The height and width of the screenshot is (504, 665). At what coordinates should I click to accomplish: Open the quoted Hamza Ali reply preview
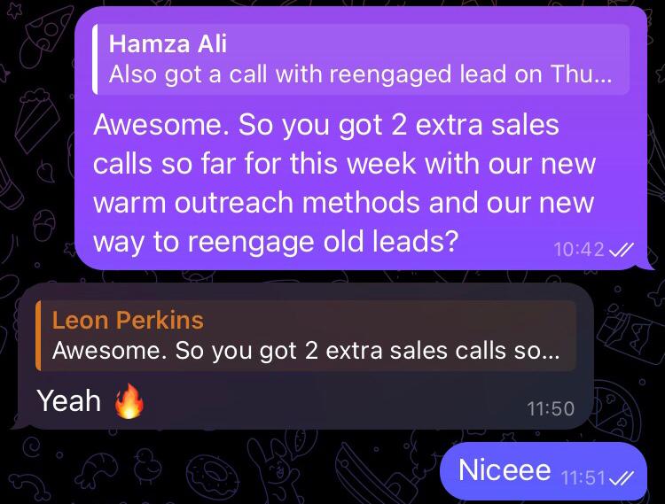pos(361,59)
